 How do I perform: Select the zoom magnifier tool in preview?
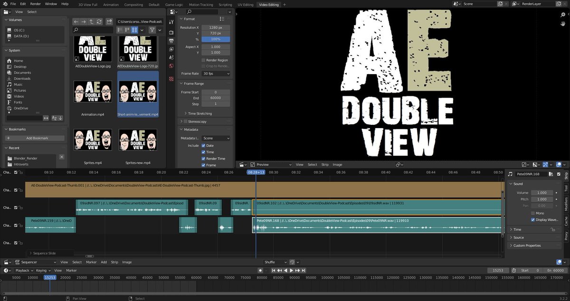click(563, 15)
